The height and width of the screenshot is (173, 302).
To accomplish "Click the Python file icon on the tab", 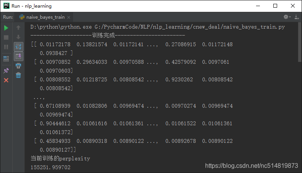I will tap(22, 17).
